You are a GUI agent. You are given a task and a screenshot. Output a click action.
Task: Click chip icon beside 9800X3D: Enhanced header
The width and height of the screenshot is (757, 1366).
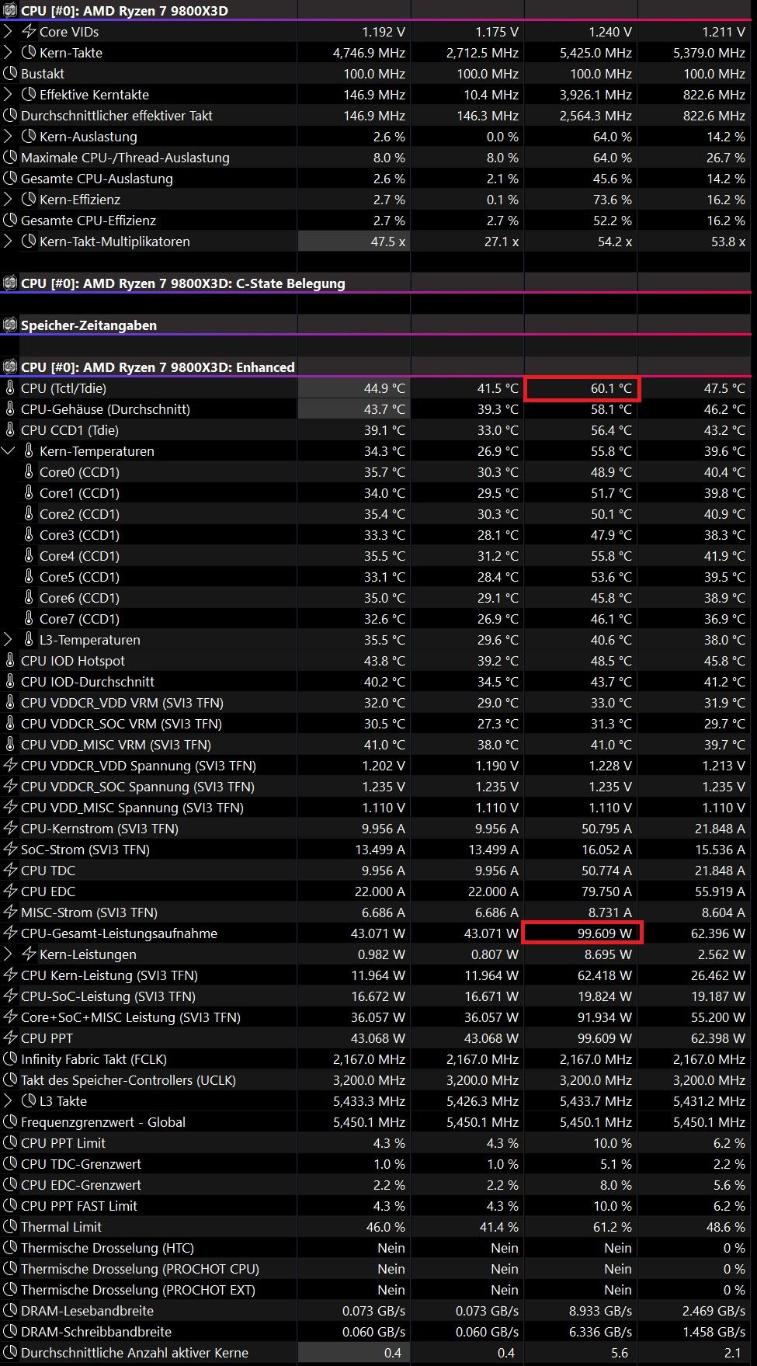10,367
